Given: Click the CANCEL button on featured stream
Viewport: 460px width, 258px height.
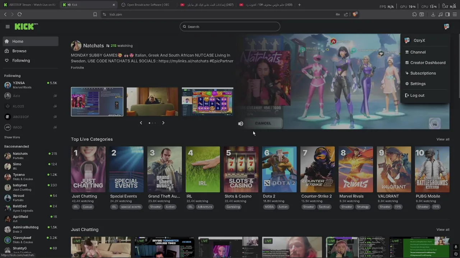Looking at the screenshot, I should (263, 123).
